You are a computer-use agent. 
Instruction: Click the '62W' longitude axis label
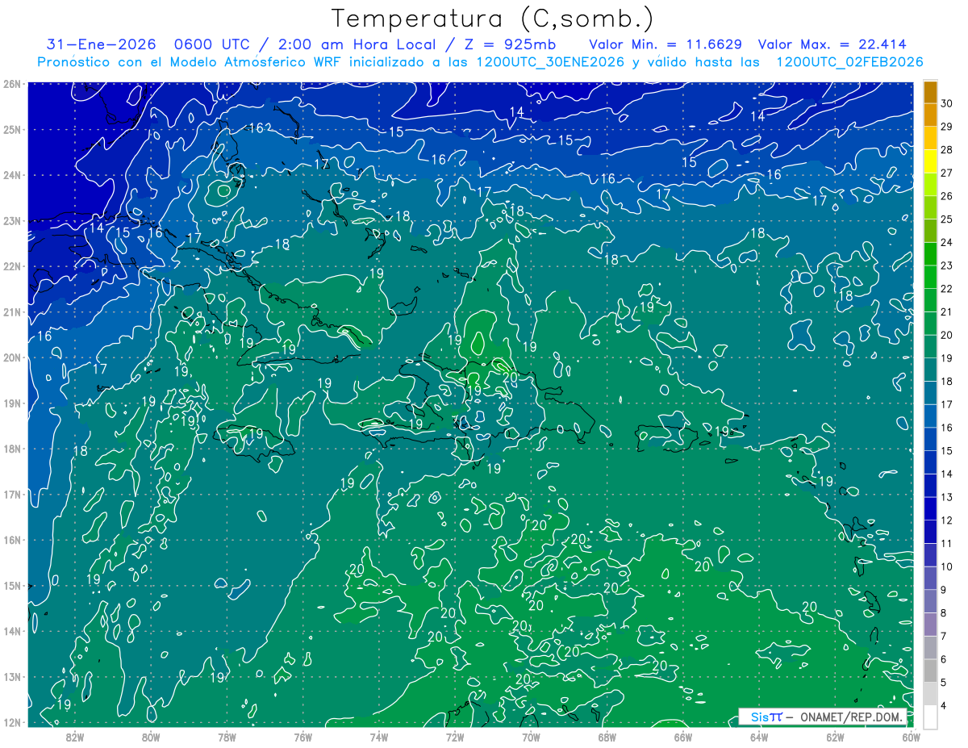pyautogui.click(x=835, y=737)
